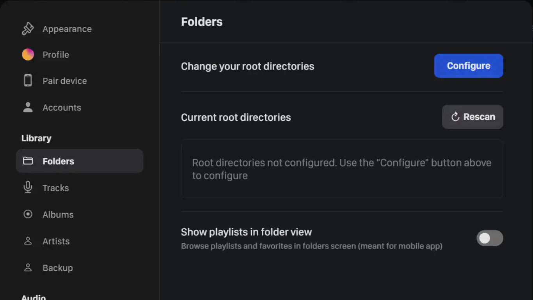Click the Rescan circular arrow icon

pos(455,117)
